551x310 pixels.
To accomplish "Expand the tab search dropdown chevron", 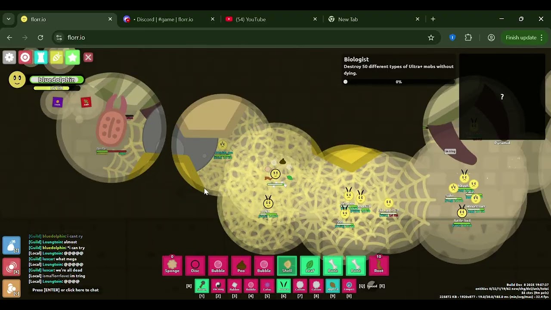I will (x=9, y=19).
